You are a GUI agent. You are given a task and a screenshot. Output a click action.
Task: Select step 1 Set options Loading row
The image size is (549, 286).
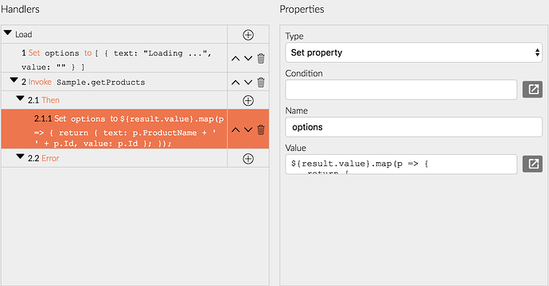point(114,58)
